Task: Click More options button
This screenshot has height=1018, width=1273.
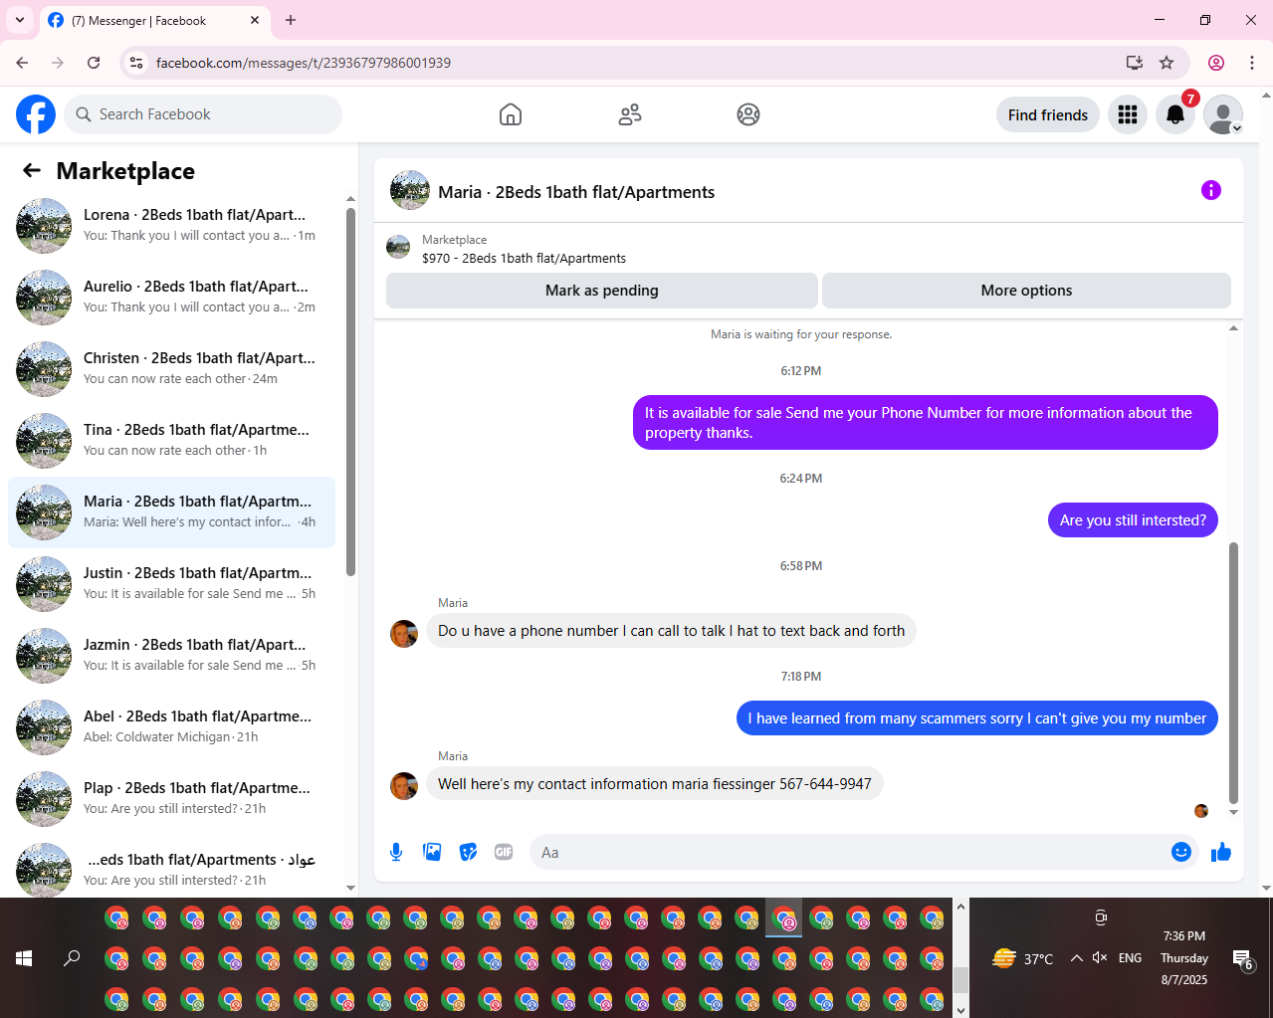Action: pyautogui.click(x=1026, y=291)
